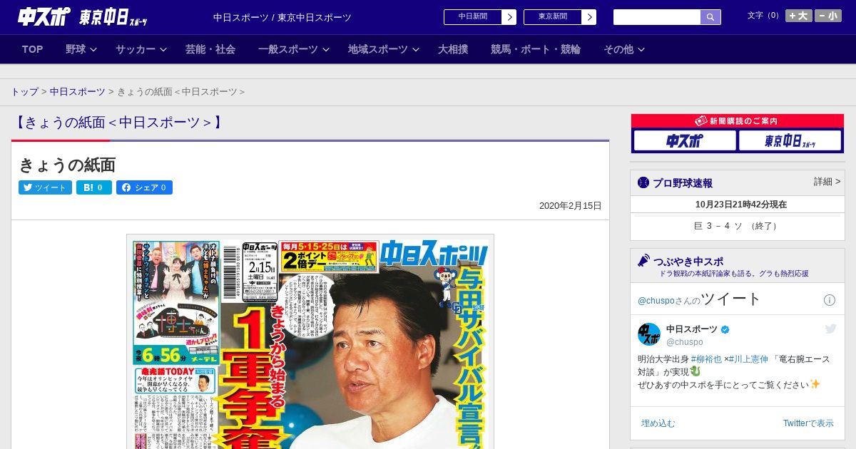This screenshot has width=856, height=449.
Task: Expand the その他 navigation menu
Action: 624,49
